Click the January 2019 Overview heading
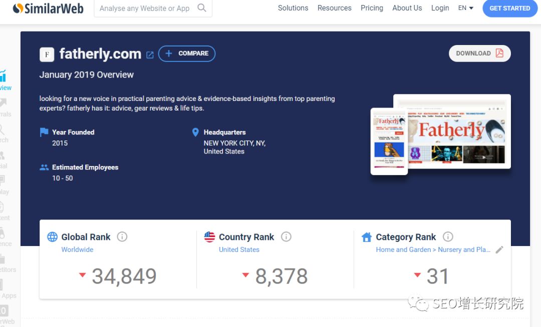The height and width of the screenshot is (327, 541). [86, 74]
